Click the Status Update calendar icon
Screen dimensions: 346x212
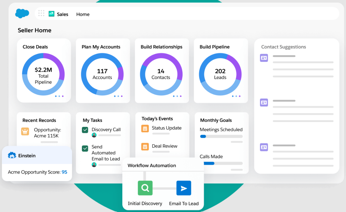click(145, 129)
